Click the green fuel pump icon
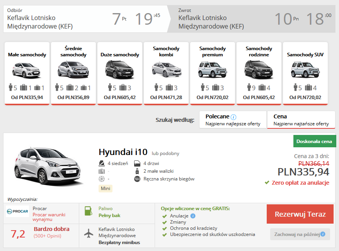This screenshot has width=339, height=251. (x=88, y=211)
